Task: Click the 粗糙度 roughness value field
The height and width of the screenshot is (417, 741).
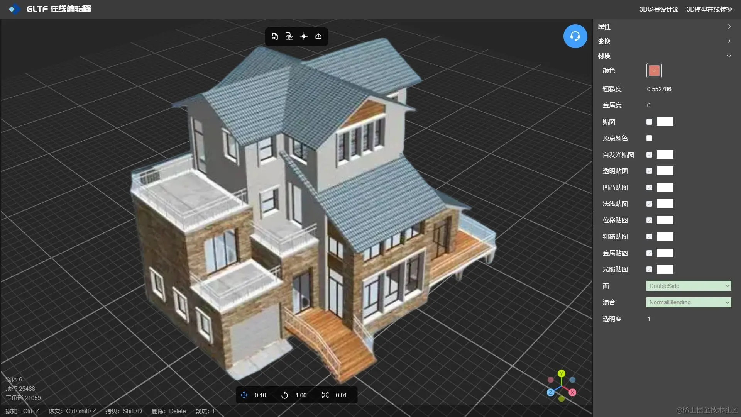Action: (659, 89)
